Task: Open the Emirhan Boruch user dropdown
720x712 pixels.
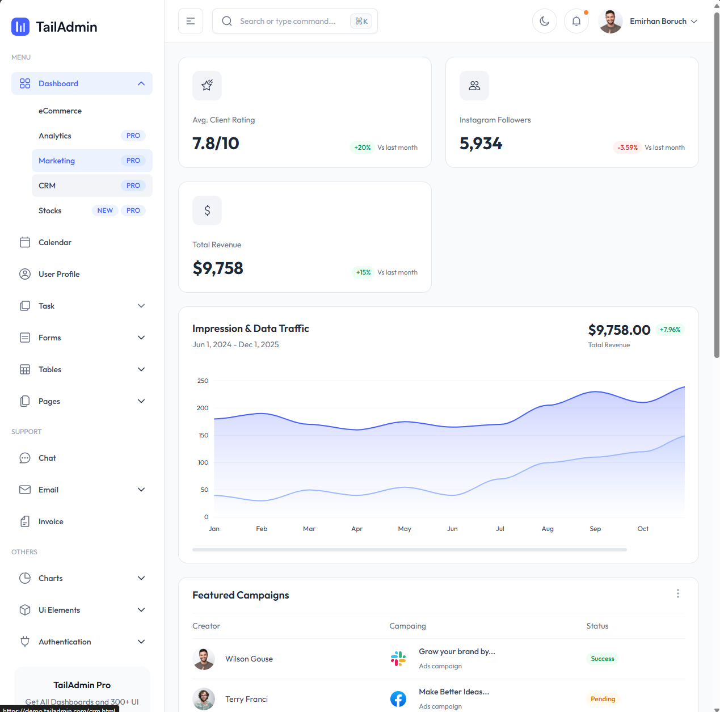Action: pos(649,21)
